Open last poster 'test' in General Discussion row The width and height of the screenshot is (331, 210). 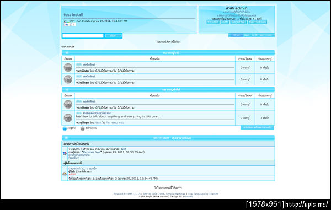[98, 123]
